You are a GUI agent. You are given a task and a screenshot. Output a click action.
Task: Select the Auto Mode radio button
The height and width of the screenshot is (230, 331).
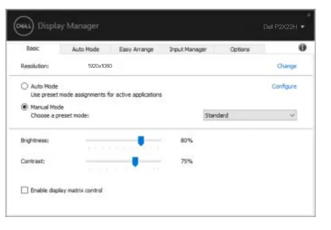coord(24,86)
